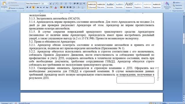Screen dimensions: 185x104
Task: Click the text 3.1.3. Застраховать автомобиль (ОСАГО).
Action: pos(55,18)
